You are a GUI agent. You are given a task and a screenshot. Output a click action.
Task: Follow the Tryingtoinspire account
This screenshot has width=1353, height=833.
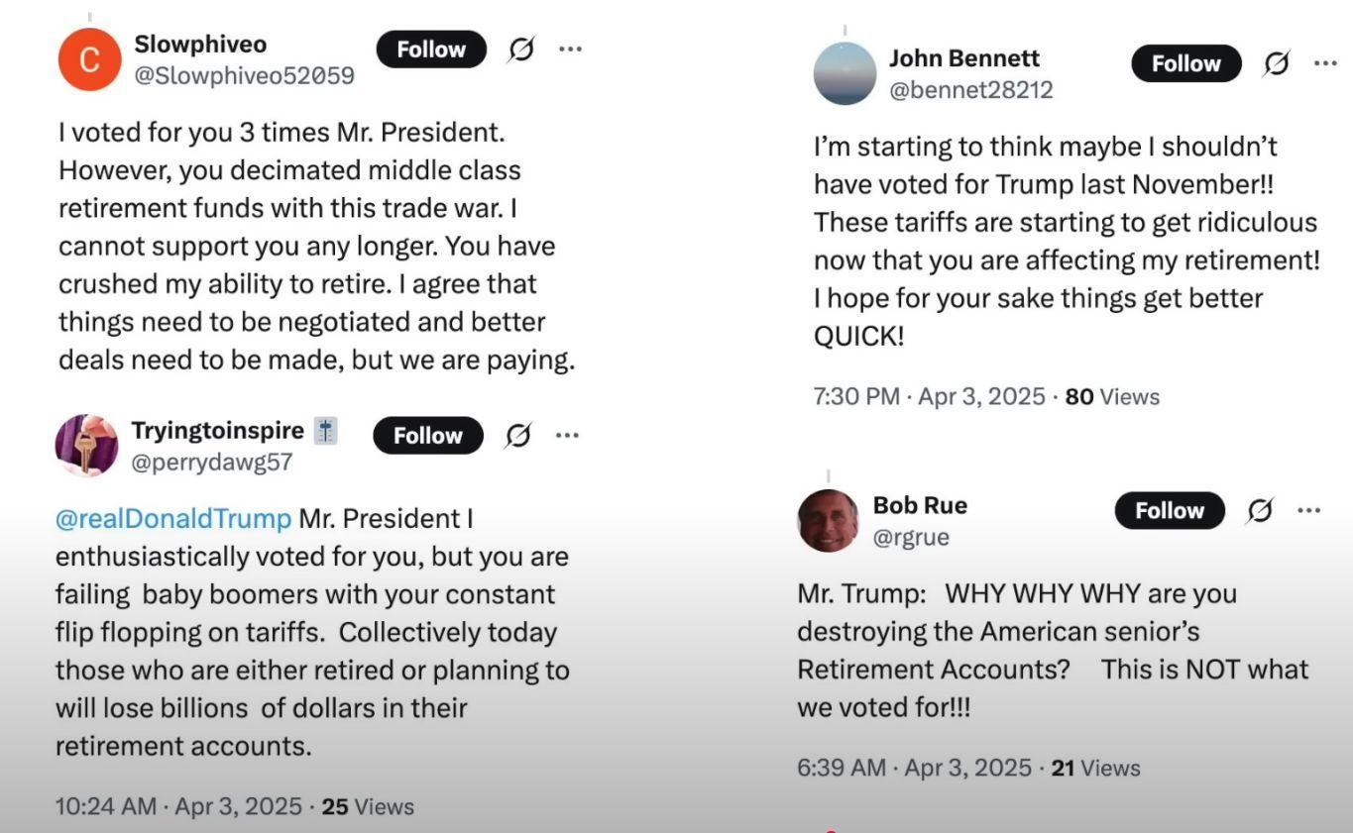click(428, 436)
